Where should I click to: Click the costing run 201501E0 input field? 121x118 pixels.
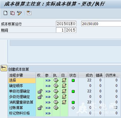[x=66, y=24]
